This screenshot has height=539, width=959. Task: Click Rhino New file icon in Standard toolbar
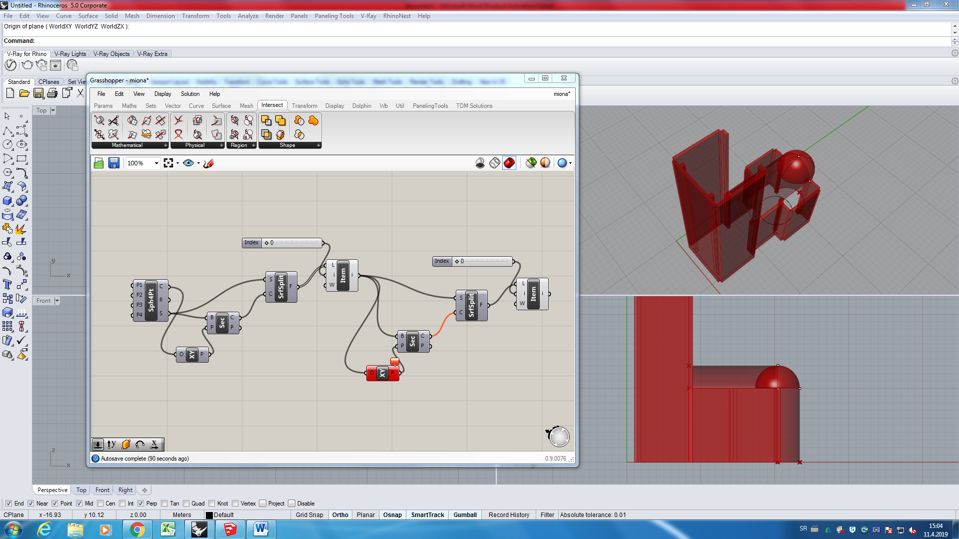pos(10,93)
